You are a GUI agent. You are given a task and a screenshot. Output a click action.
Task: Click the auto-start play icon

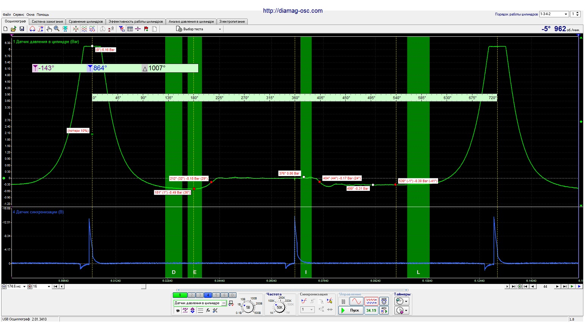(x=384, y=311)
